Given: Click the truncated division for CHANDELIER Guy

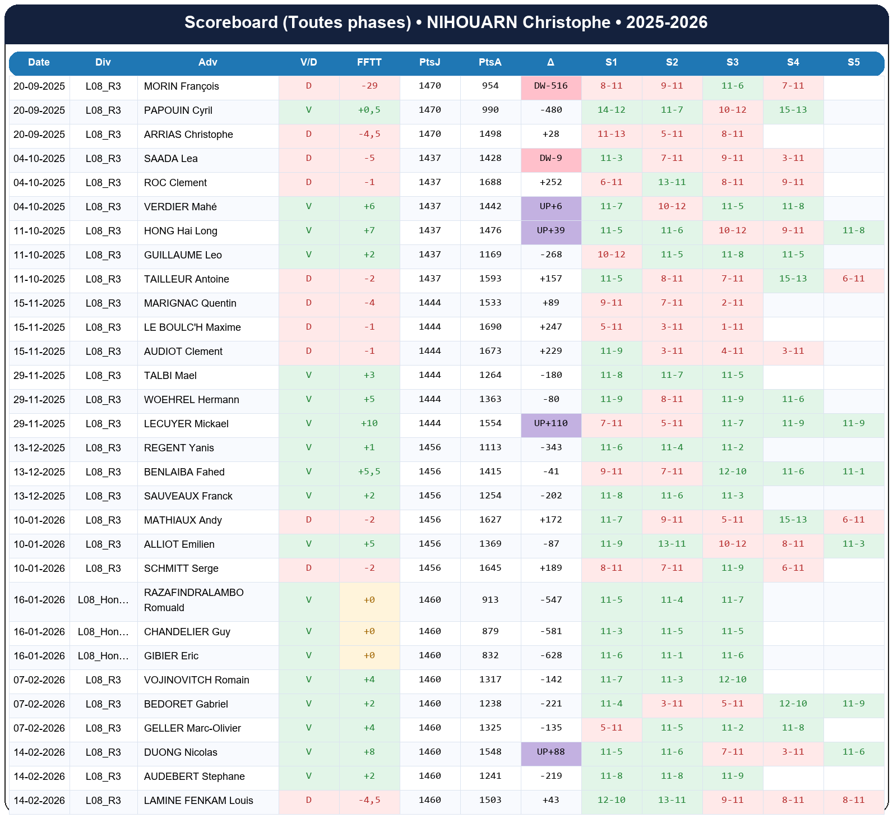Looking at the screenshot, I should point(103,632).
